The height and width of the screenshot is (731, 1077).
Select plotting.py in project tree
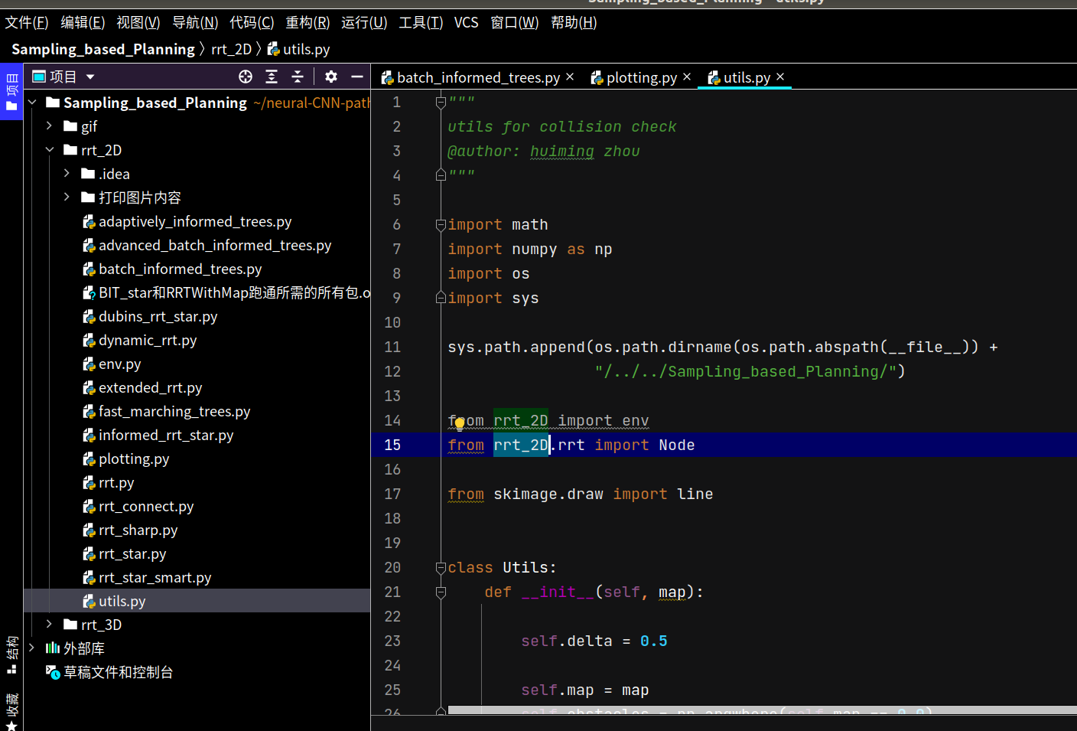(126, 459)
